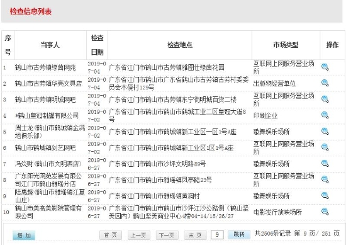This screenshot has height=245, width=346.
Task: Click the 检查日期 column header
Action: [x=97, y=45]
